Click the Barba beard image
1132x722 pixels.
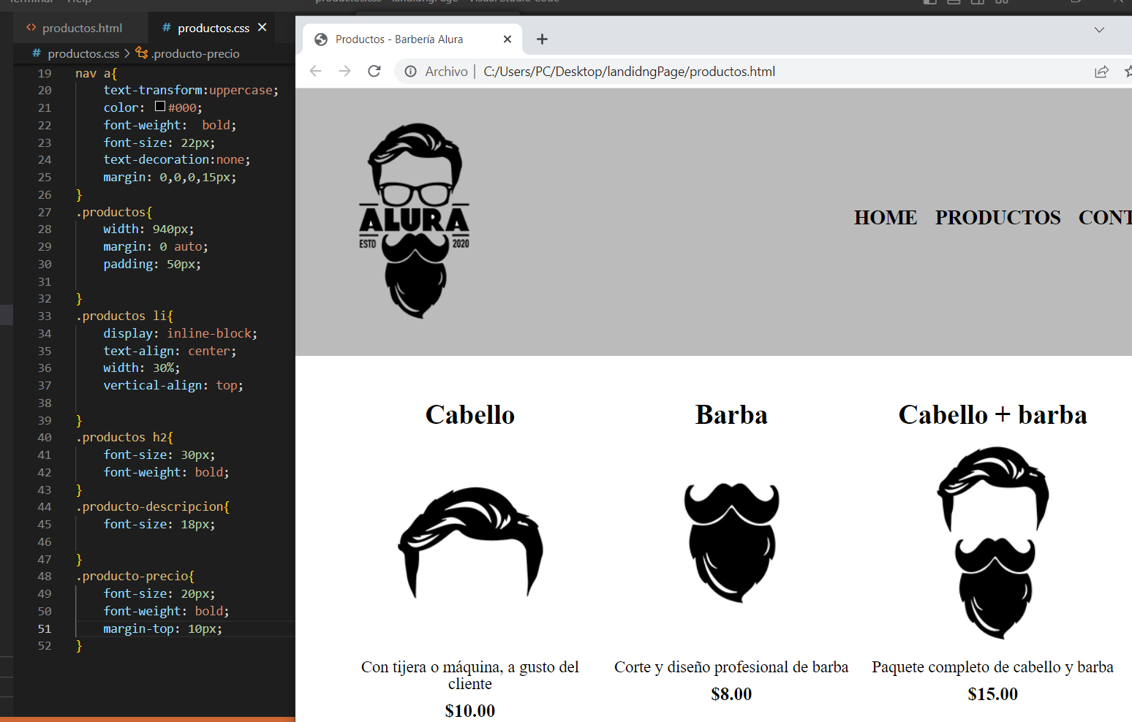click(x=731, y=542)
